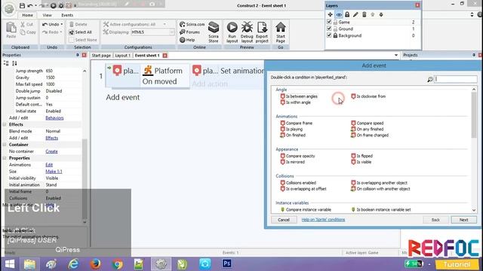Click the Back button in Add event dialog
The height and width of the screenshot is (271, 483).
click(x=435, y=220)
